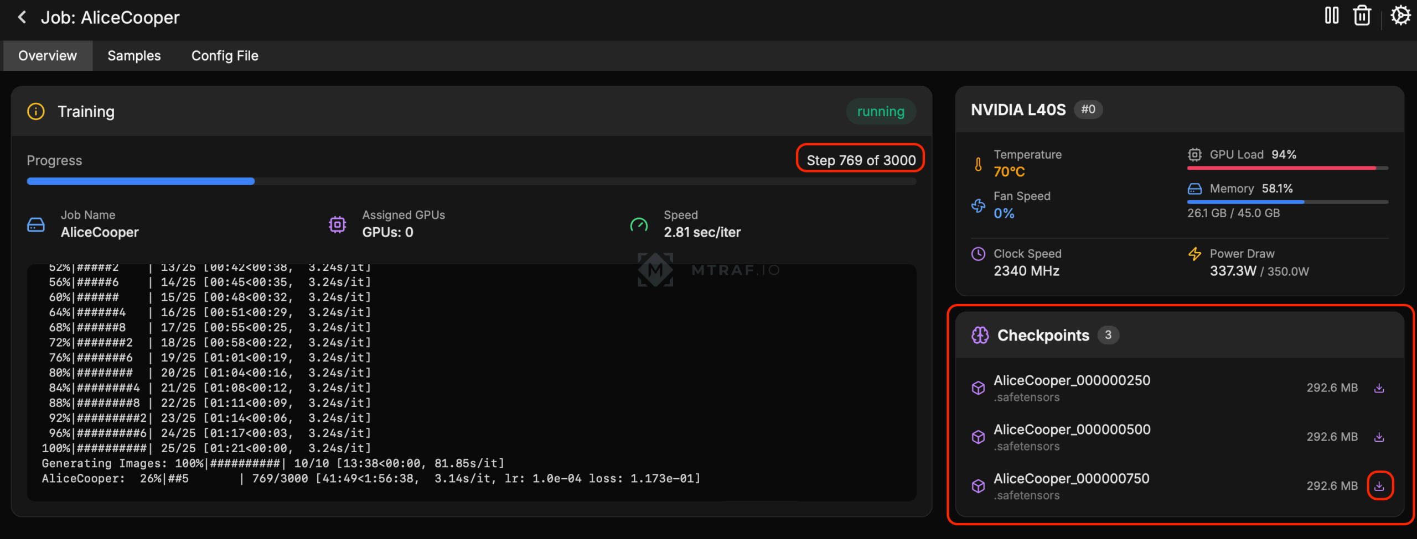
Task: Select the Overview tab
Action: [48, 56]
